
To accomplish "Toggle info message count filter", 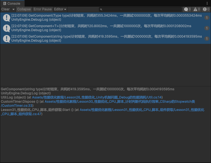I will (x=188, y=9).
